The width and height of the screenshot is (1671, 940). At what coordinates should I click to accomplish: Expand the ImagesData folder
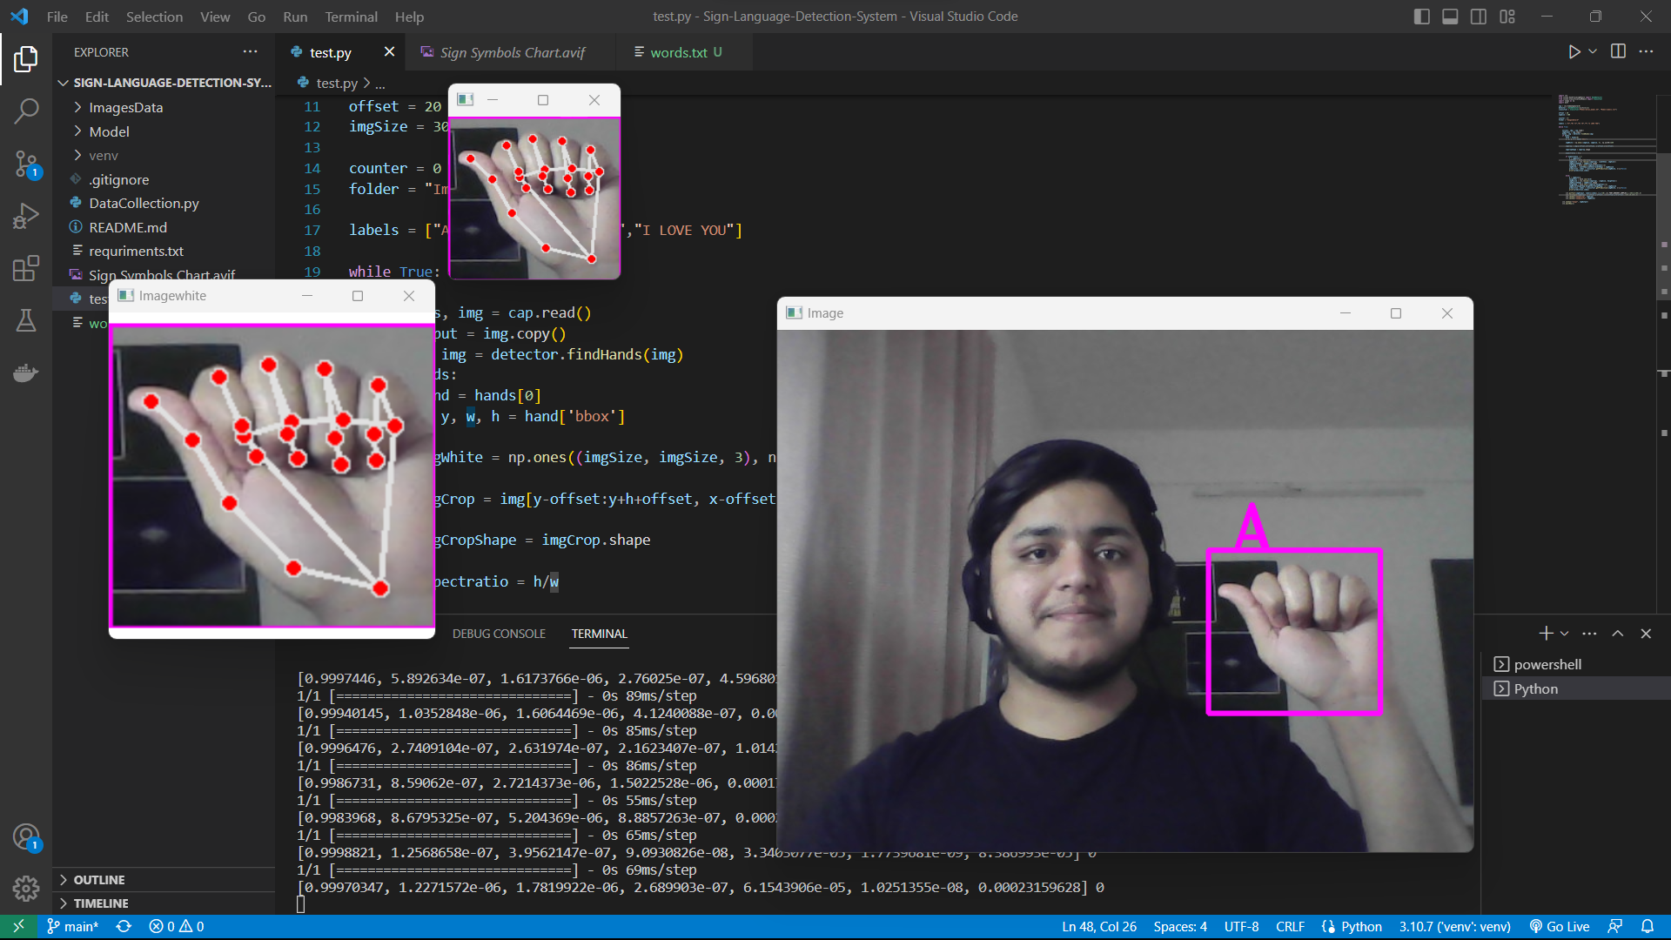125,107
